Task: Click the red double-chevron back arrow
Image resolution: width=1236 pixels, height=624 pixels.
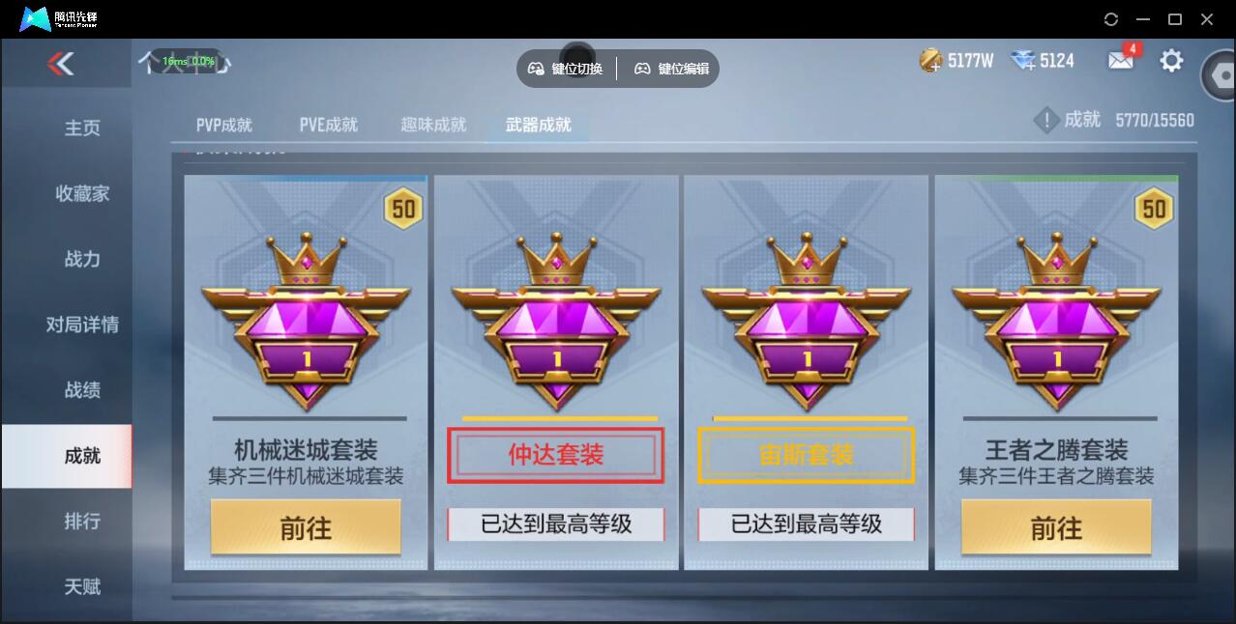Action: 61,64
